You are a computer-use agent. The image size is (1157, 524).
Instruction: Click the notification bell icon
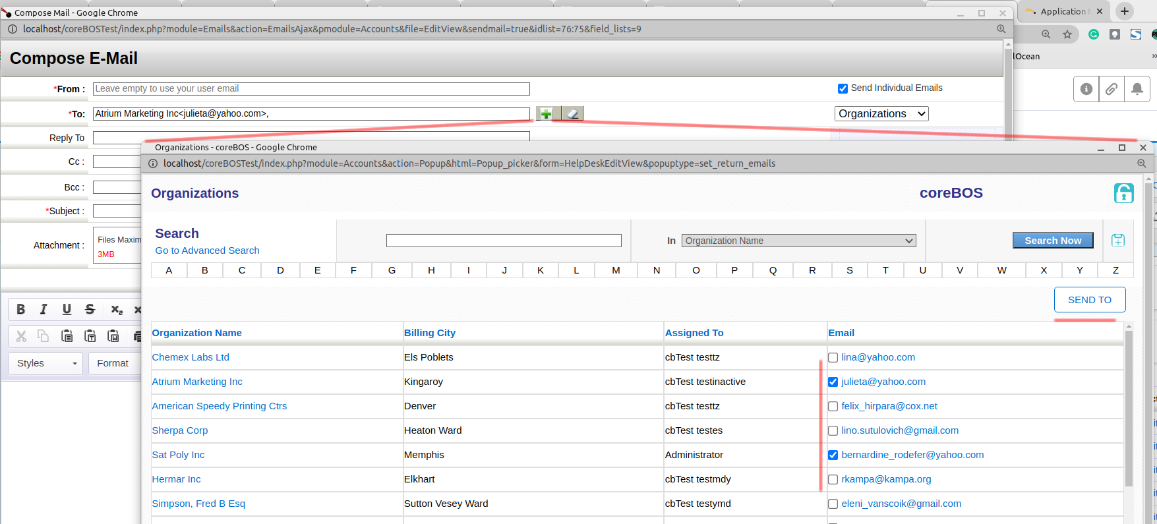1137,89
